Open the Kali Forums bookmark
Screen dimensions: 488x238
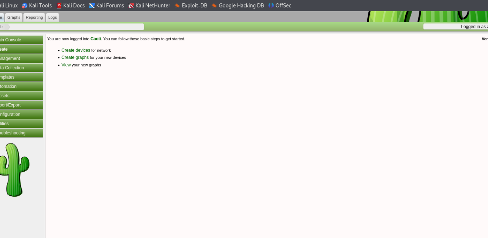[x=107, y=5]
